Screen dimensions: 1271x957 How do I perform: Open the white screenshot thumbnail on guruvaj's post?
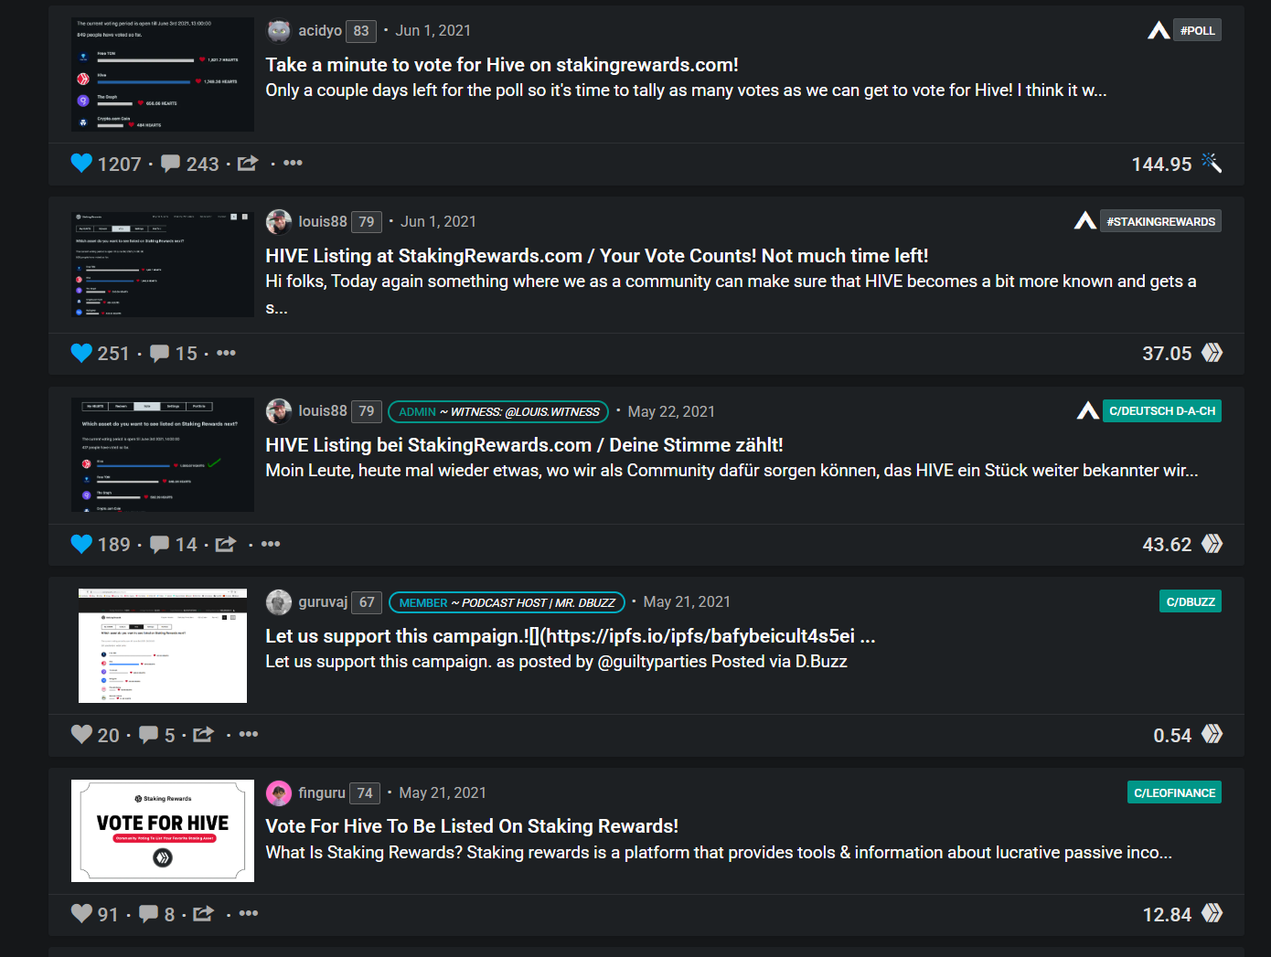coord(163,646)
